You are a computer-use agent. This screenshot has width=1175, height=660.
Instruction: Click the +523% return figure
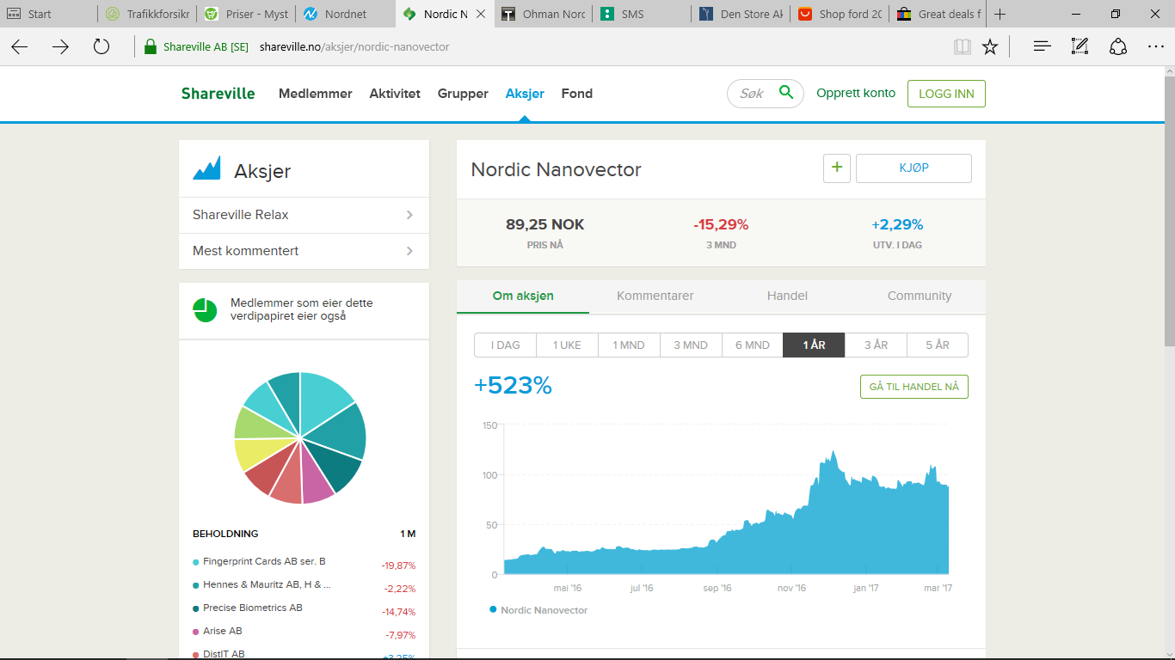click(x=513, y=385)
